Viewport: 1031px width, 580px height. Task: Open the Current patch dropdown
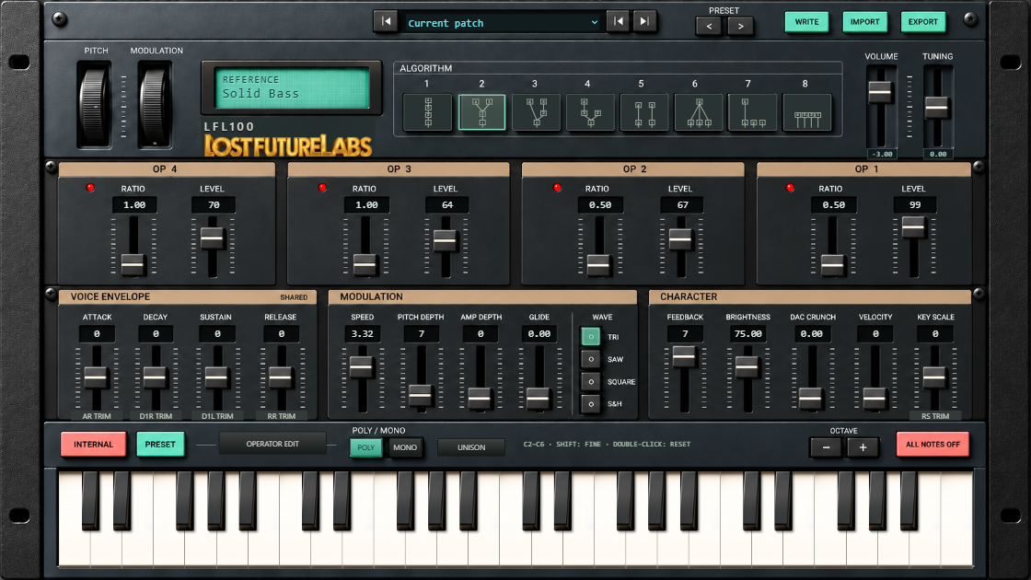click(x=503, y=22)
